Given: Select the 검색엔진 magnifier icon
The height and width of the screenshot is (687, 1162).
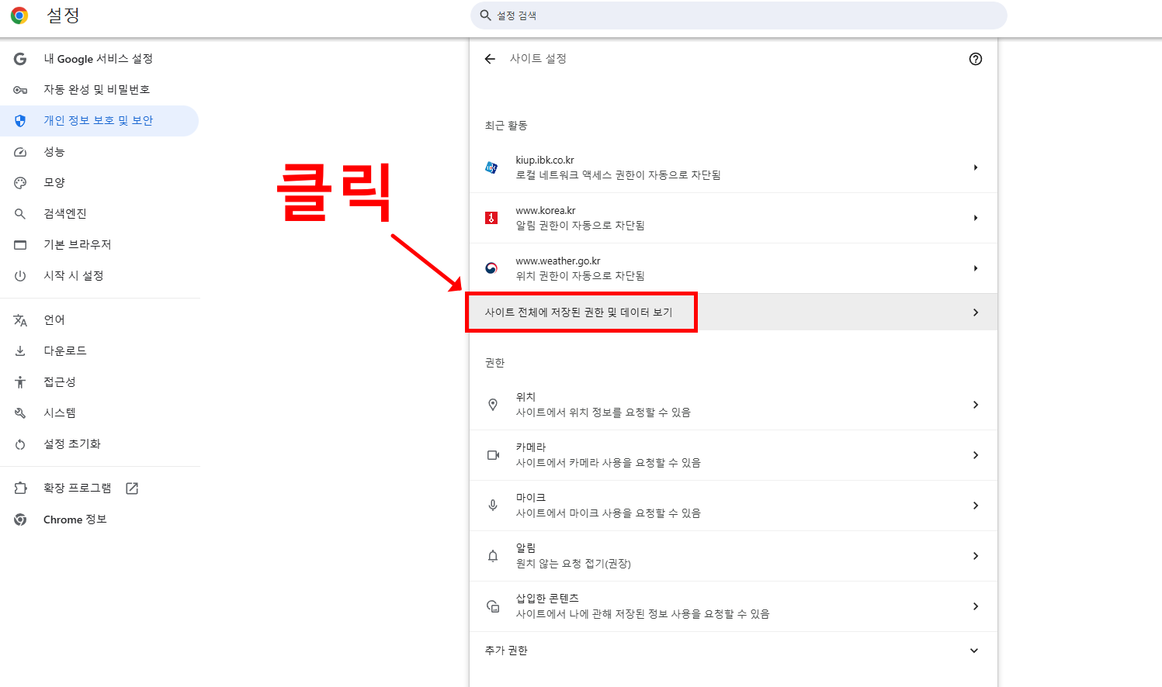Looking at the screenshot, I should point(19,213).
